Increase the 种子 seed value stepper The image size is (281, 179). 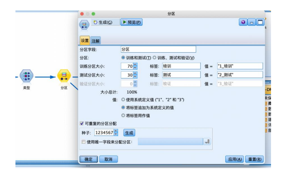[x=116, y=131]
